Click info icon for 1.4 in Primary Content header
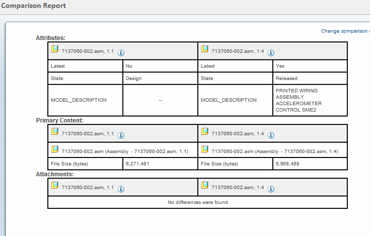This screenshot has height=236, width=370. click(271, 135)
